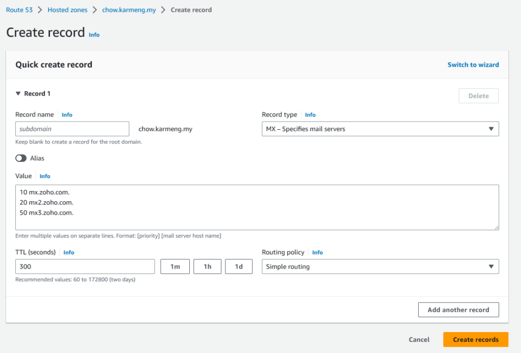
Task: Click 'Enter multiple values on separate lines' hint
Action: [118, 236]
